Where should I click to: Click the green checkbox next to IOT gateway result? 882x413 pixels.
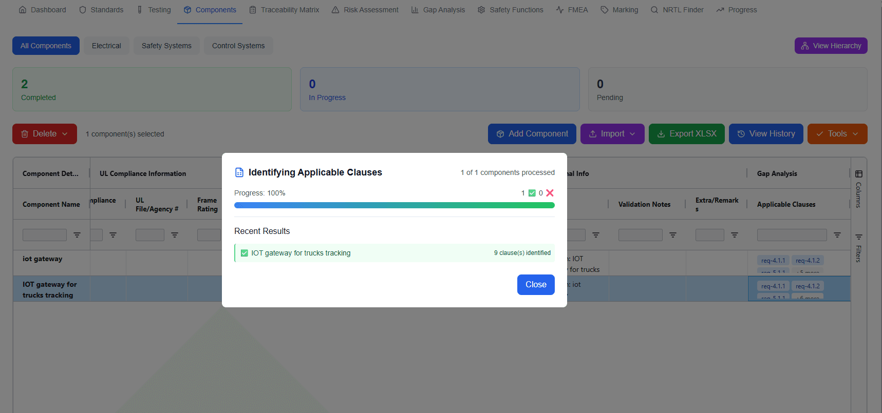(x=245, y=253)
